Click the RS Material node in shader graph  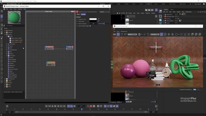point(49,48)
